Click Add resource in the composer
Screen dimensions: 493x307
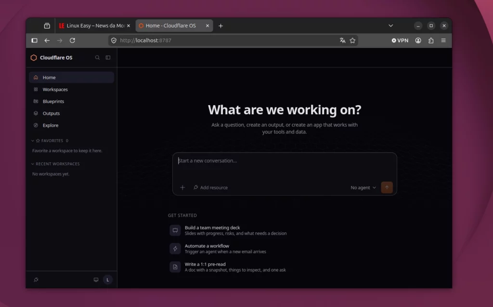[x=210, y=187]
